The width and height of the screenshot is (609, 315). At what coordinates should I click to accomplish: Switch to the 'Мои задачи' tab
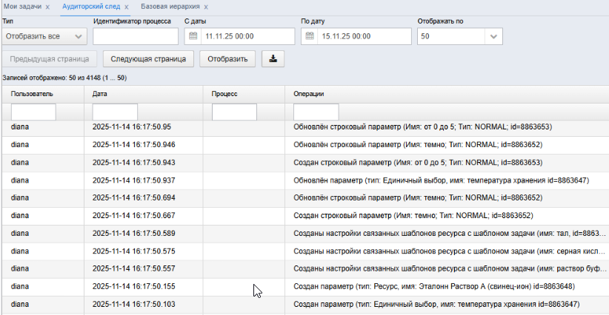coord(22,7)
